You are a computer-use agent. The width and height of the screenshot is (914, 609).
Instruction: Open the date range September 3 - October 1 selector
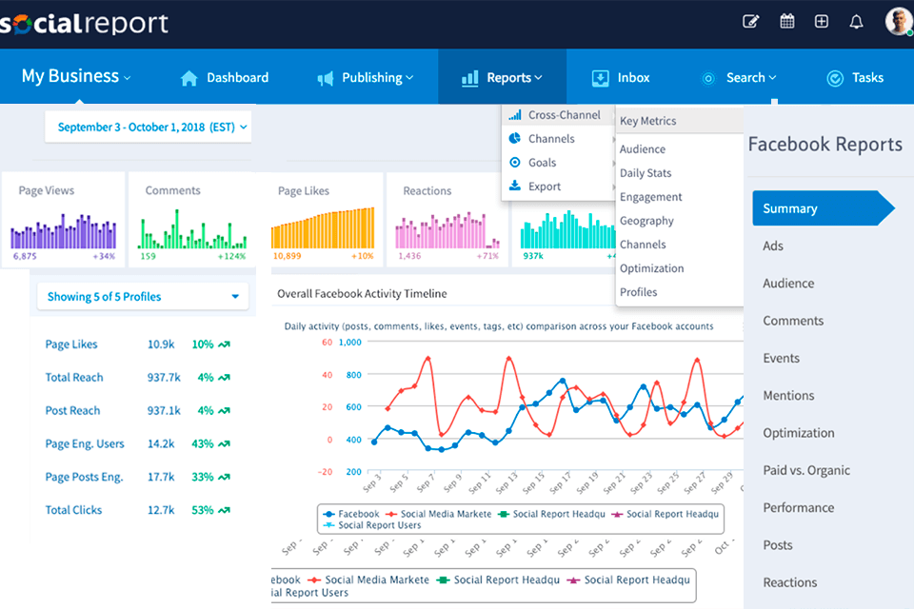pyautogui.click(x=151, y=127)
